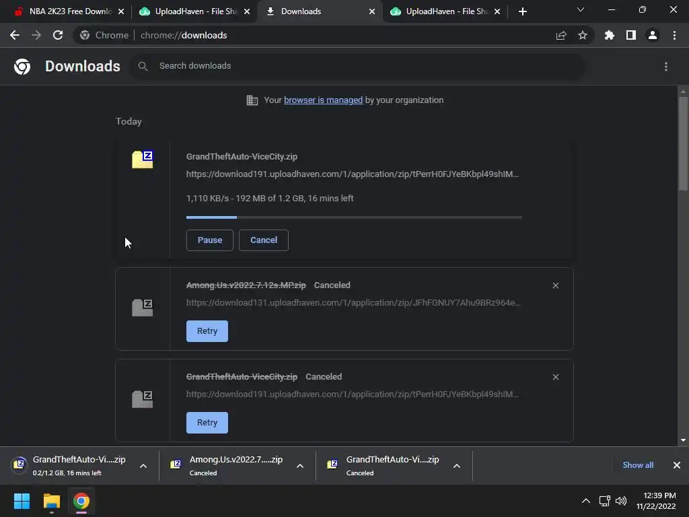This screenshot has width=689, height=517.
Task: Click the GrandTheftAuto download progress bar
Action: pos(354,217)
